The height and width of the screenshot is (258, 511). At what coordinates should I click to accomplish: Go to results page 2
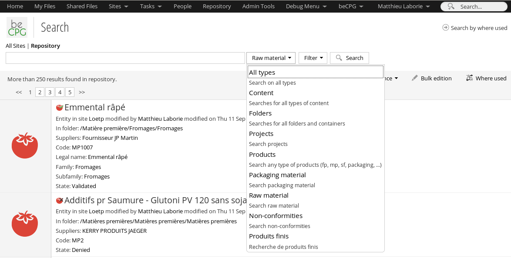click(40, 92)
